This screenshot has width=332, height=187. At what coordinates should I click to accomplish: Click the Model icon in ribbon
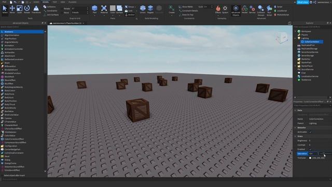click(244, 8)
